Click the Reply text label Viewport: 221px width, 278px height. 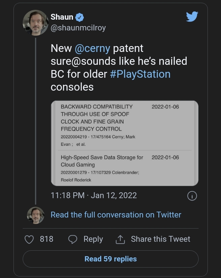click(93, 239)
